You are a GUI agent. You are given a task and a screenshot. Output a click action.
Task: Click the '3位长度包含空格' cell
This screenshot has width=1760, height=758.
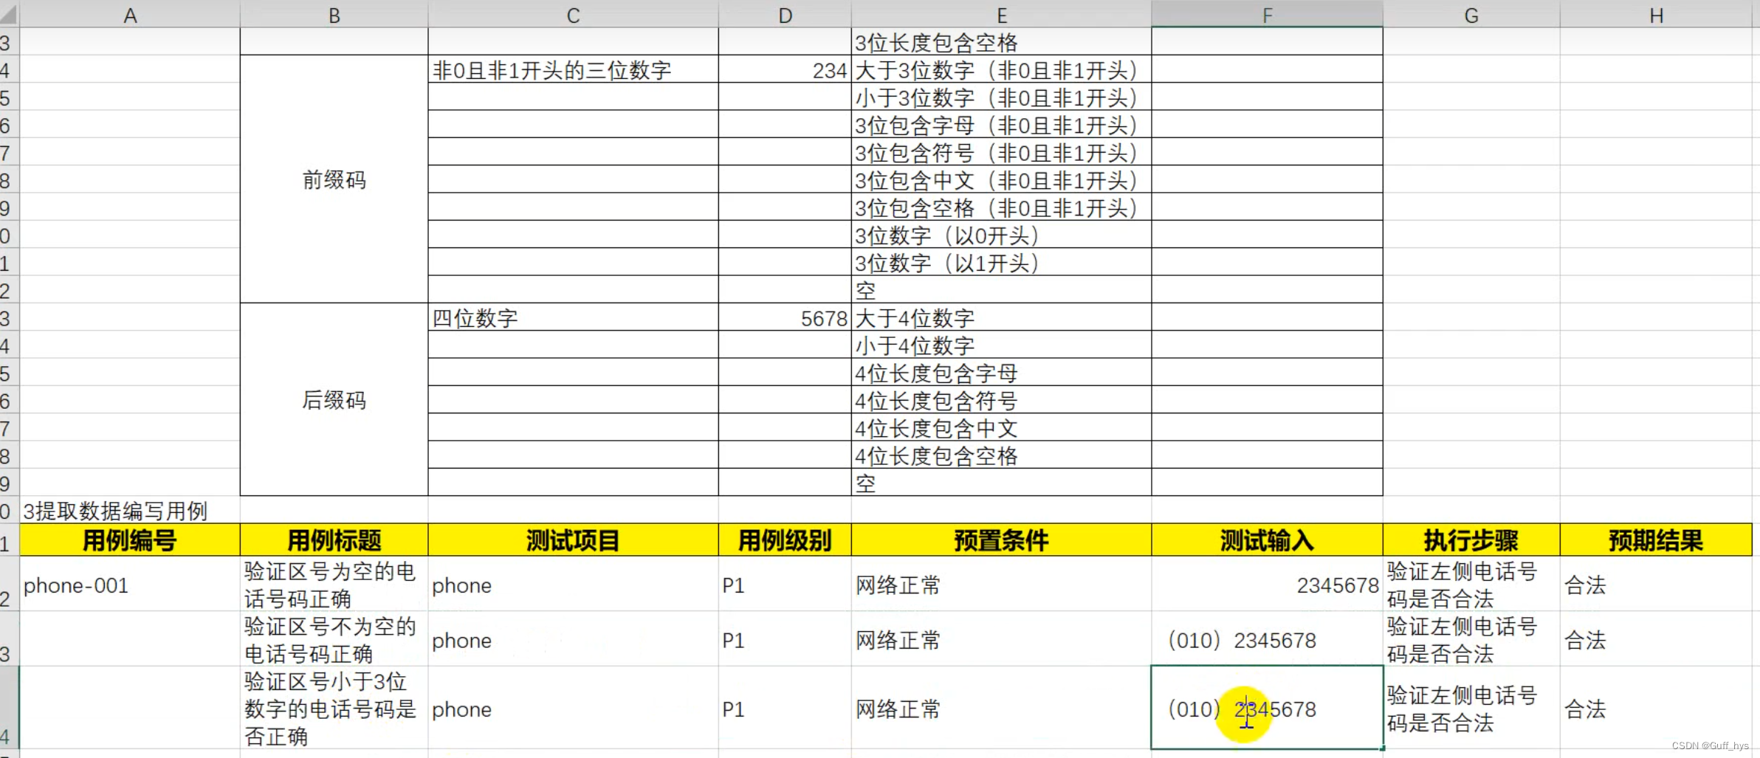(1001, 42)
